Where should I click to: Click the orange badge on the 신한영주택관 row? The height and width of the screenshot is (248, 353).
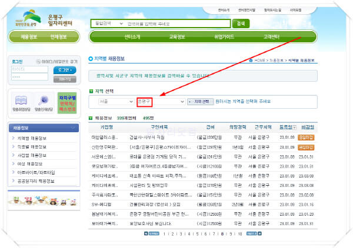[306, 148]
